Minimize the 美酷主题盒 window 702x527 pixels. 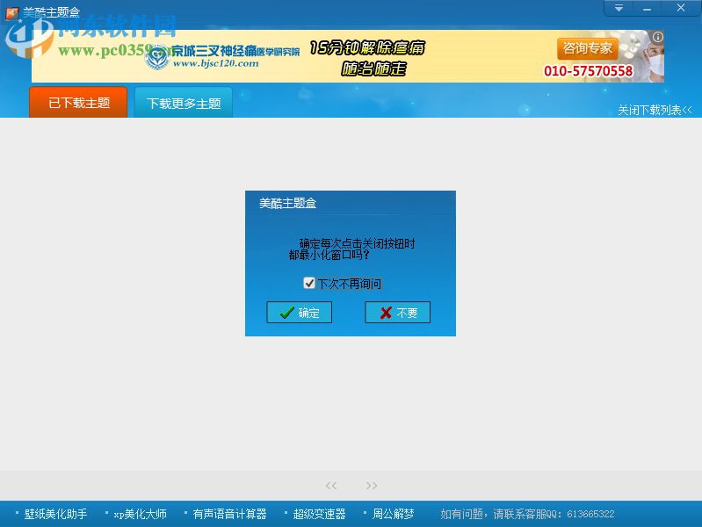[x=647, y=8]
